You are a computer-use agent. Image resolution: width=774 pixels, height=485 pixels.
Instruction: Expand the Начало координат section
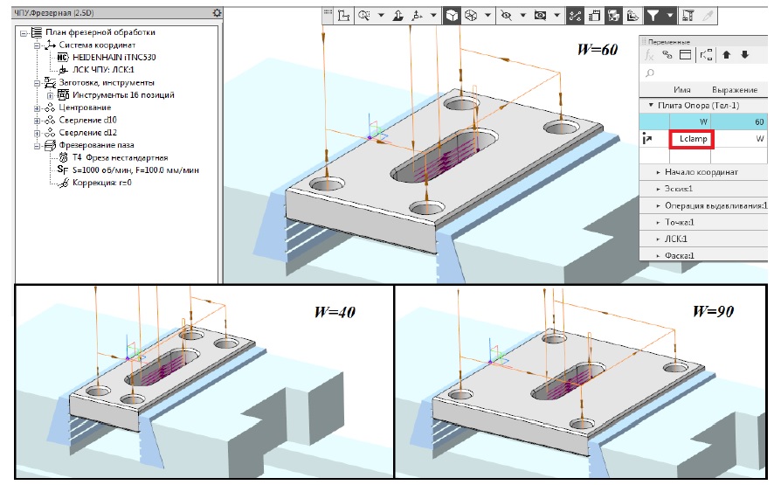[x=658, y=172]
